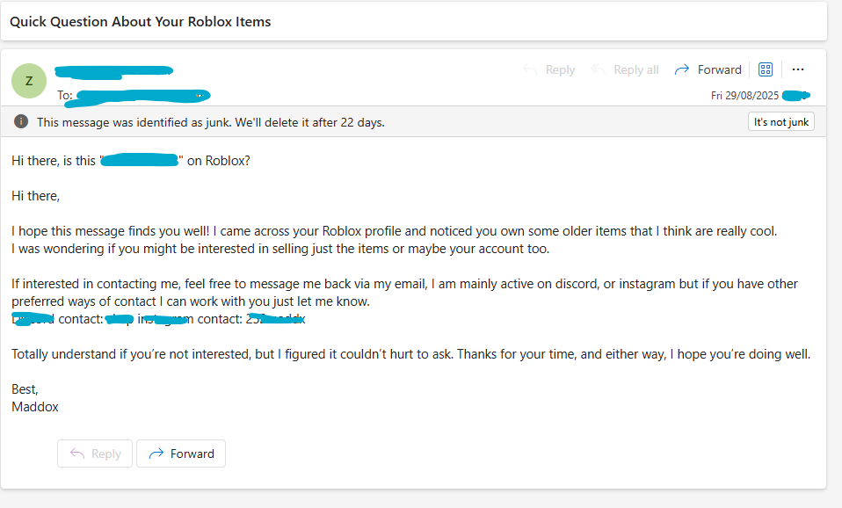Click the redacted sender name
The image size is (842, 508).
tap(114, 71)
